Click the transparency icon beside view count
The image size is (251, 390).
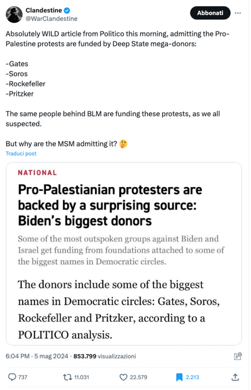click(x=238, y=356)
